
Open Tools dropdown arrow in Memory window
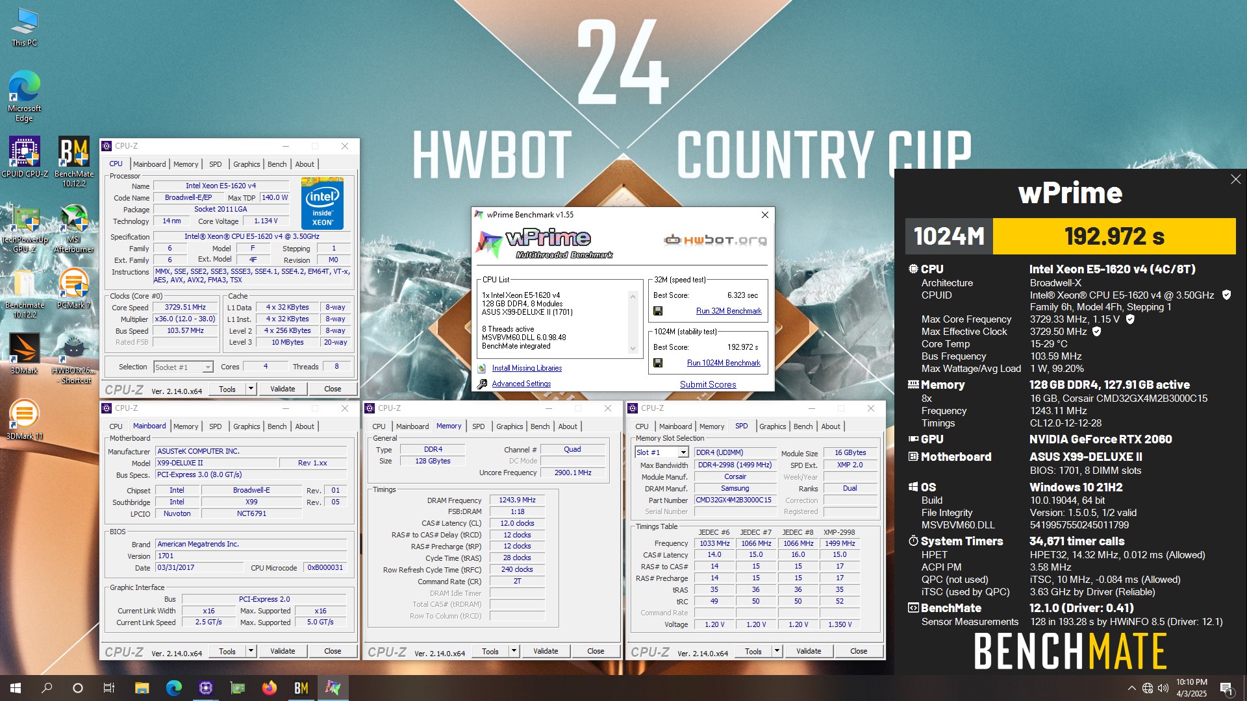point(514,651)
